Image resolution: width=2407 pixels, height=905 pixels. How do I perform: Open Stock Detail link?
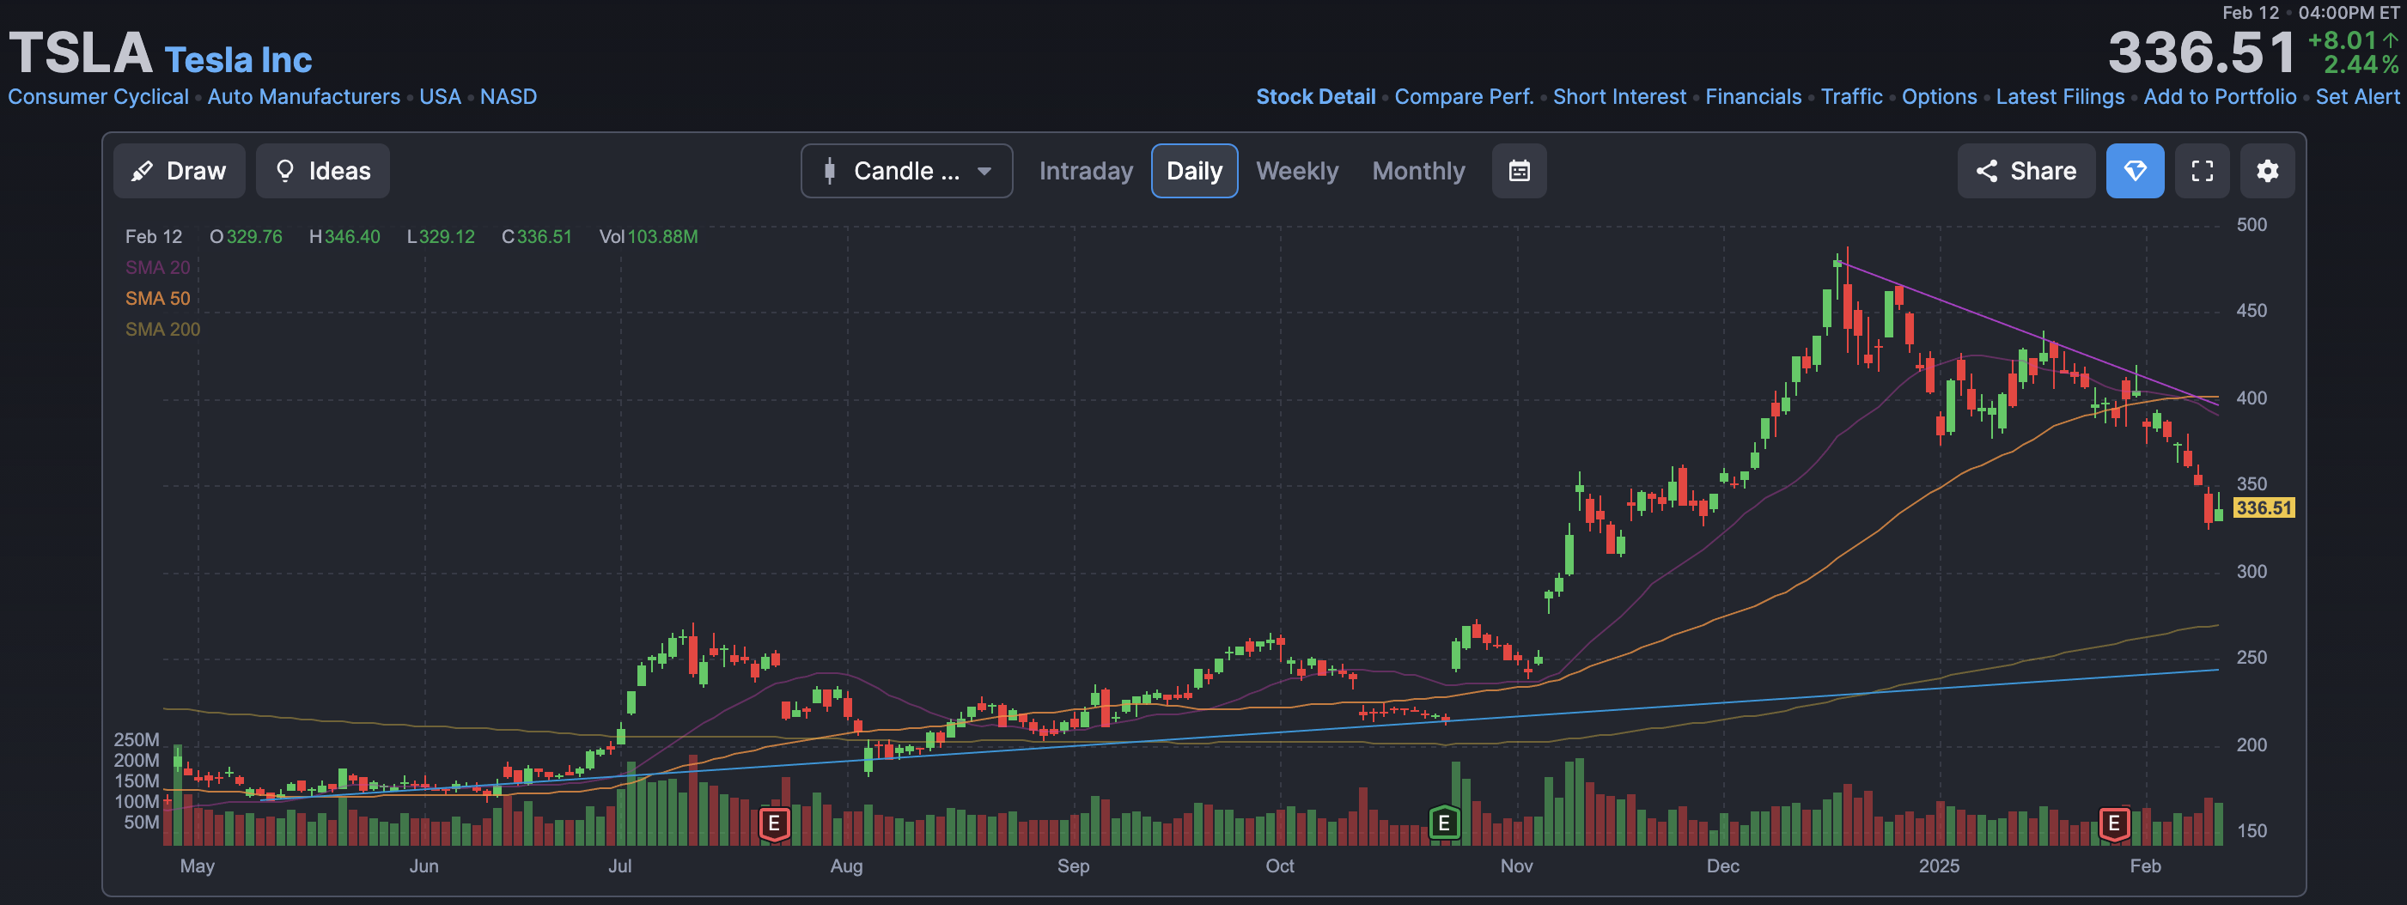(1316, 97)
